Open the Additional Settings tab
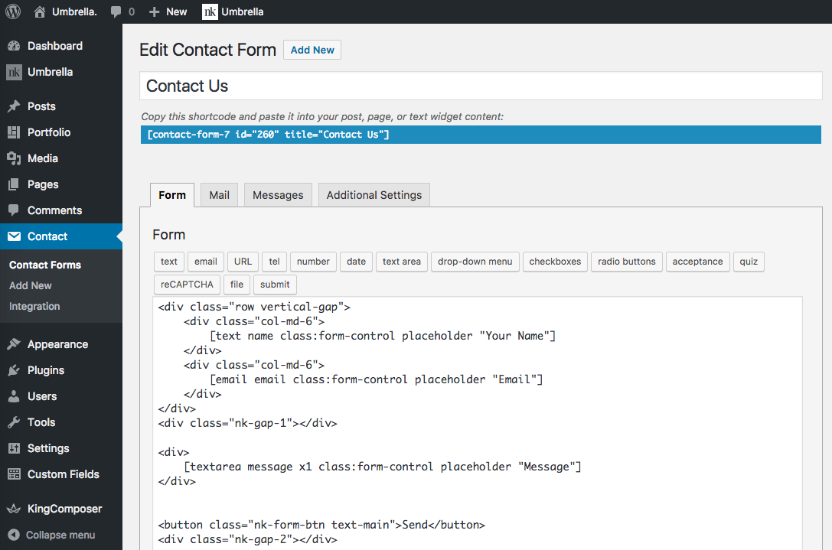Image resolution: width=832 pixels, height=550 pixels. (374, 195)
